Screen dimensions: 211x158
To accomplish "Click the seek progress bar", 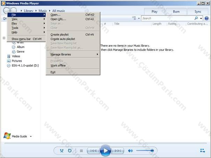I will pos(105,143).
